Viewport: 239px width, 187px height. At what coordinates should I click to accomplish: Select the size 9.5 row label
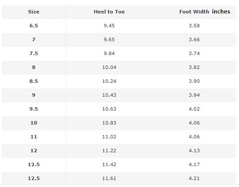(x=34, y=109)
